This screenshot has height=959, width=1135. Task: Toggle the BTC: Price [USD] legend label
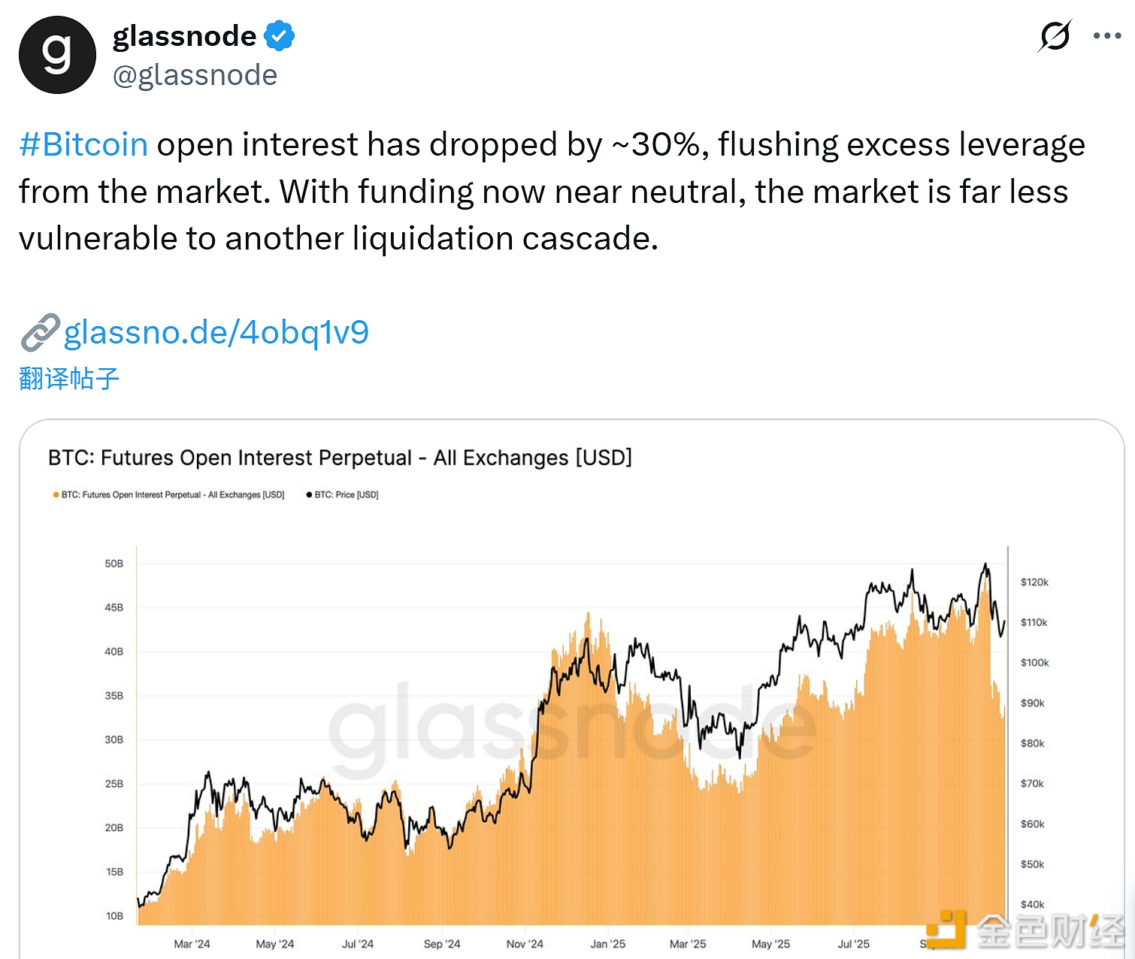point(347,495)
